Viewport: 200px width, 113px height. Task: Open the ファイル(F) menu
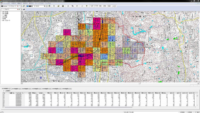tap(6, 3)
